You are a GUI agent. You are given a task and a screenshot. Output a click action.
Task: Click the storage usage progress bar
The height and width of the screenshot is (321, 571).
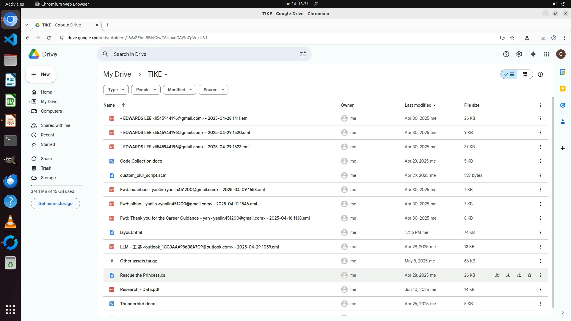coord(57,185)
